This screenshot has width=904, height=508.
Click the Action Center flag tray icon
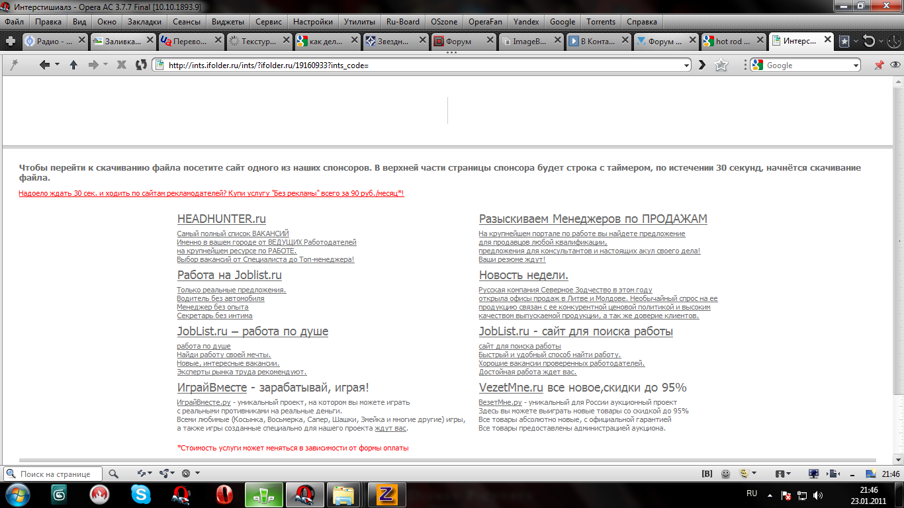(786, 495)
